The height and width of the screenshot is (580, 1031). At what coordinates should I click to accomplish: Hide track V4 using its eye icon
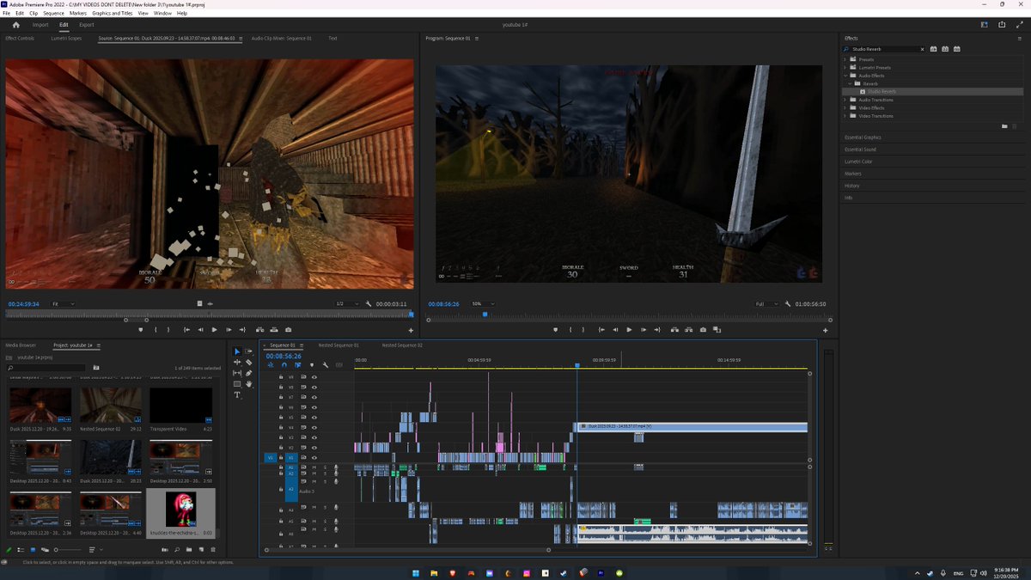click(314, 428)
